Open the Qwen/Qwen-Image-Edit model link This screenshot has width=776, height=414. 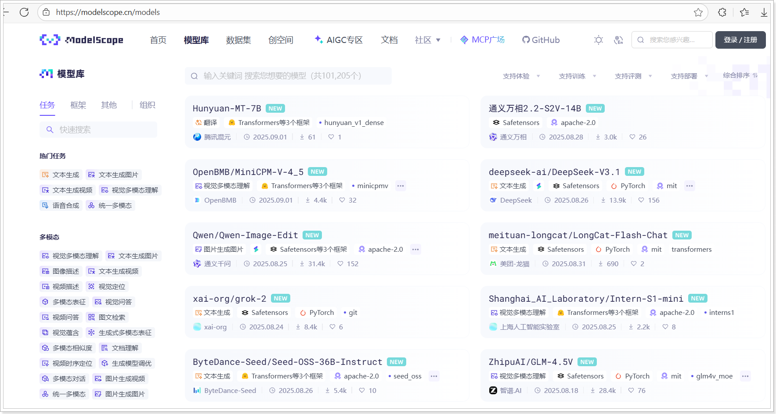[245, 236]
